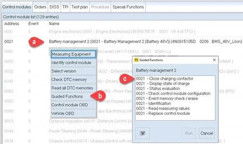Click address 0052 in module list
Viewport: 243px width, 144px height.
pyautogui.click(x=9, y=91)
